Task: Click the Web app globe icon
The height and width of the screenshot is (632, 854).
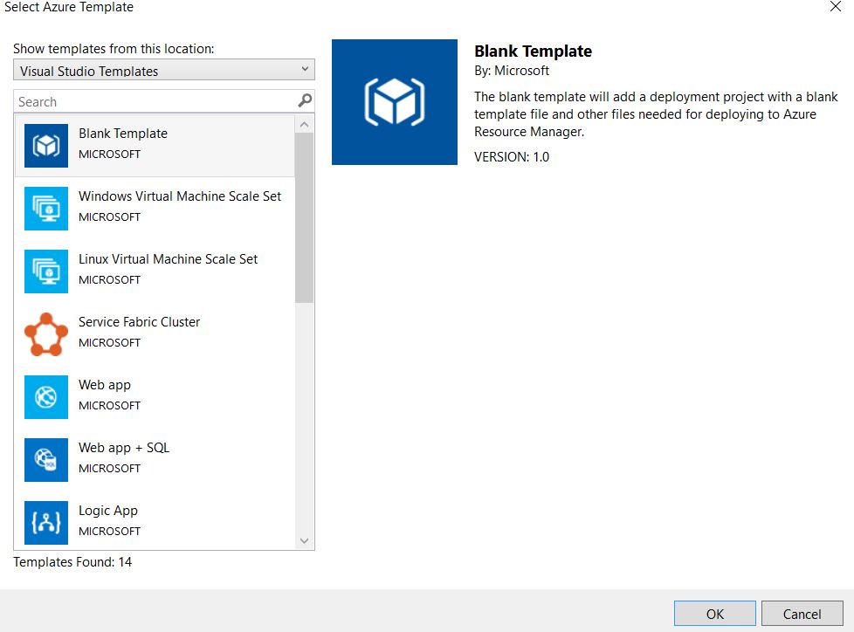Action: click(x=46, y=397)
